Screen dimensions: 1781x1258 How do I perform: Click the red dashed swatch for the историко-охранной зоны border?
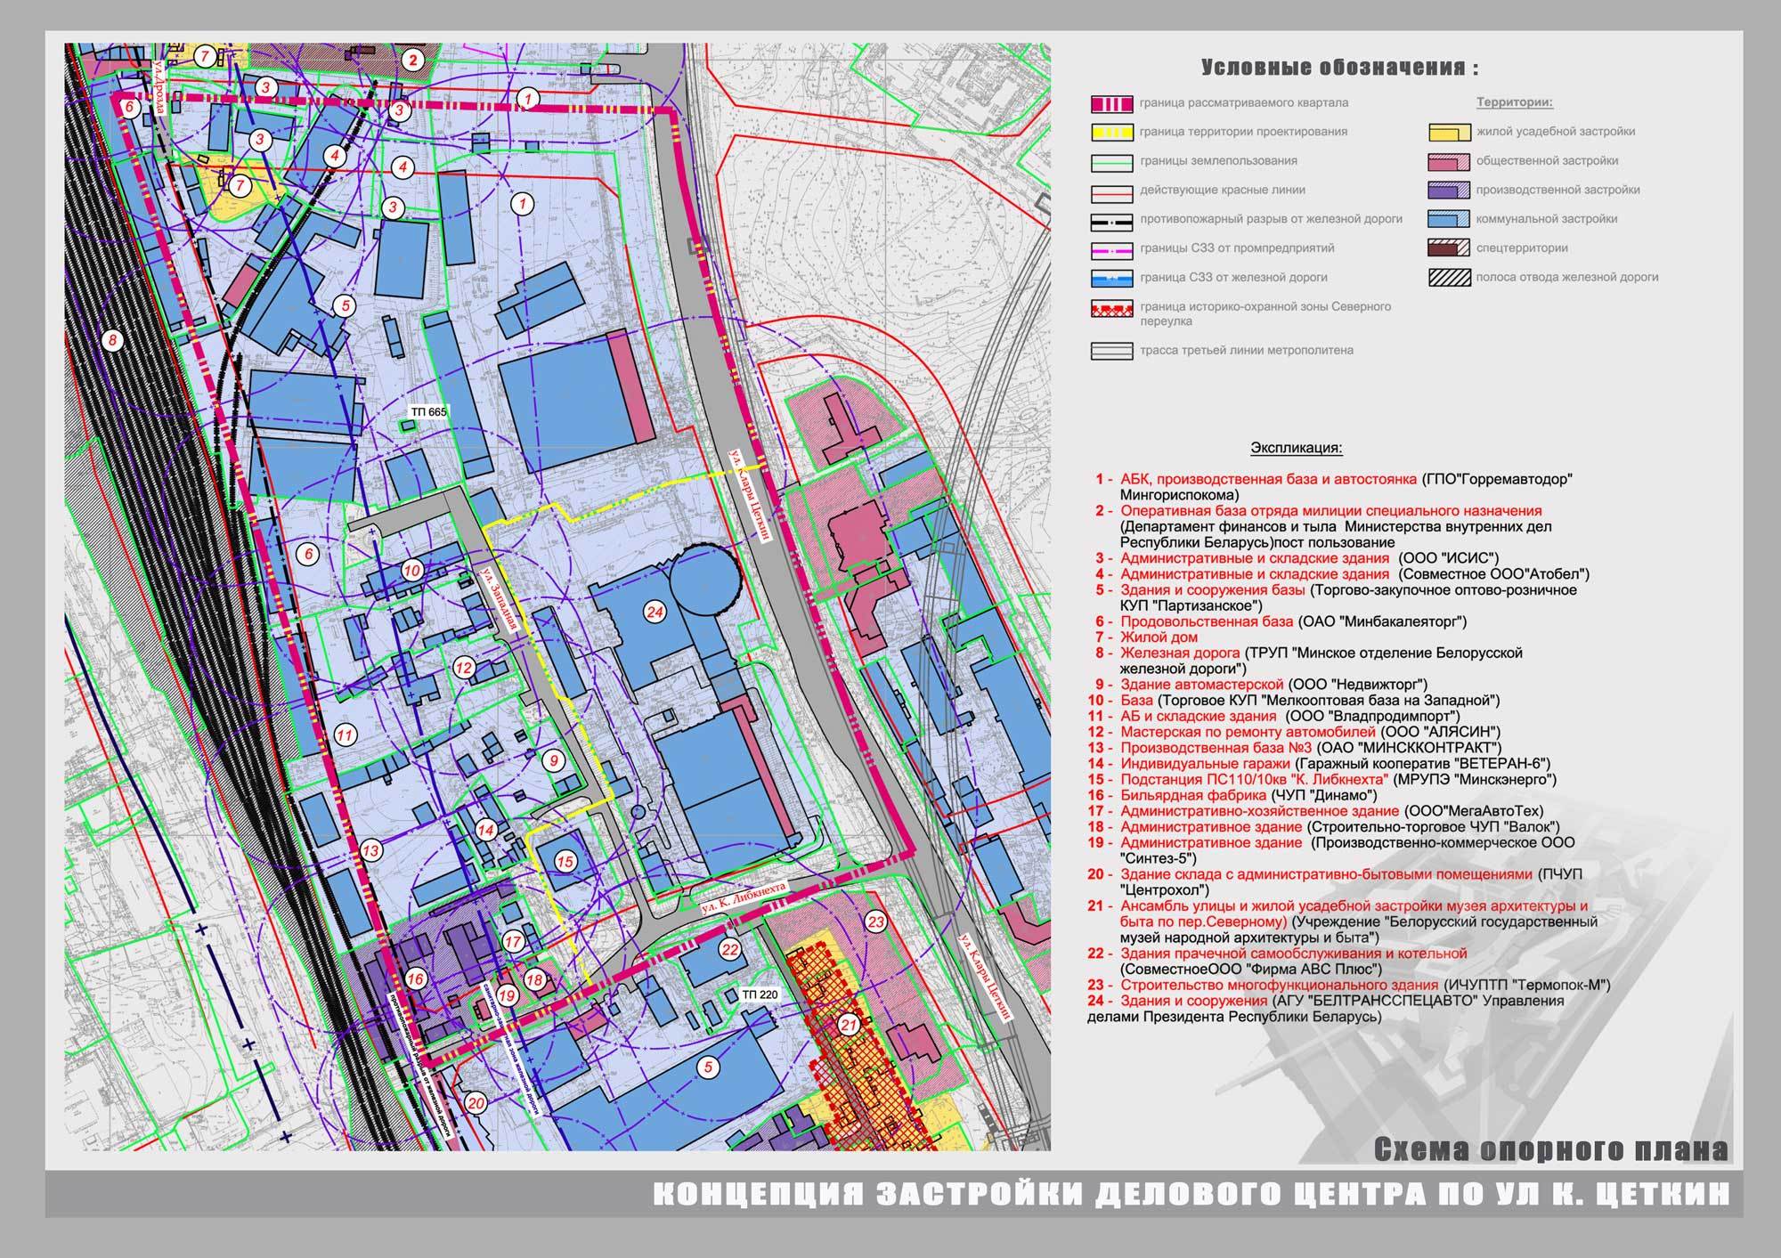[x=1112, y=308]
